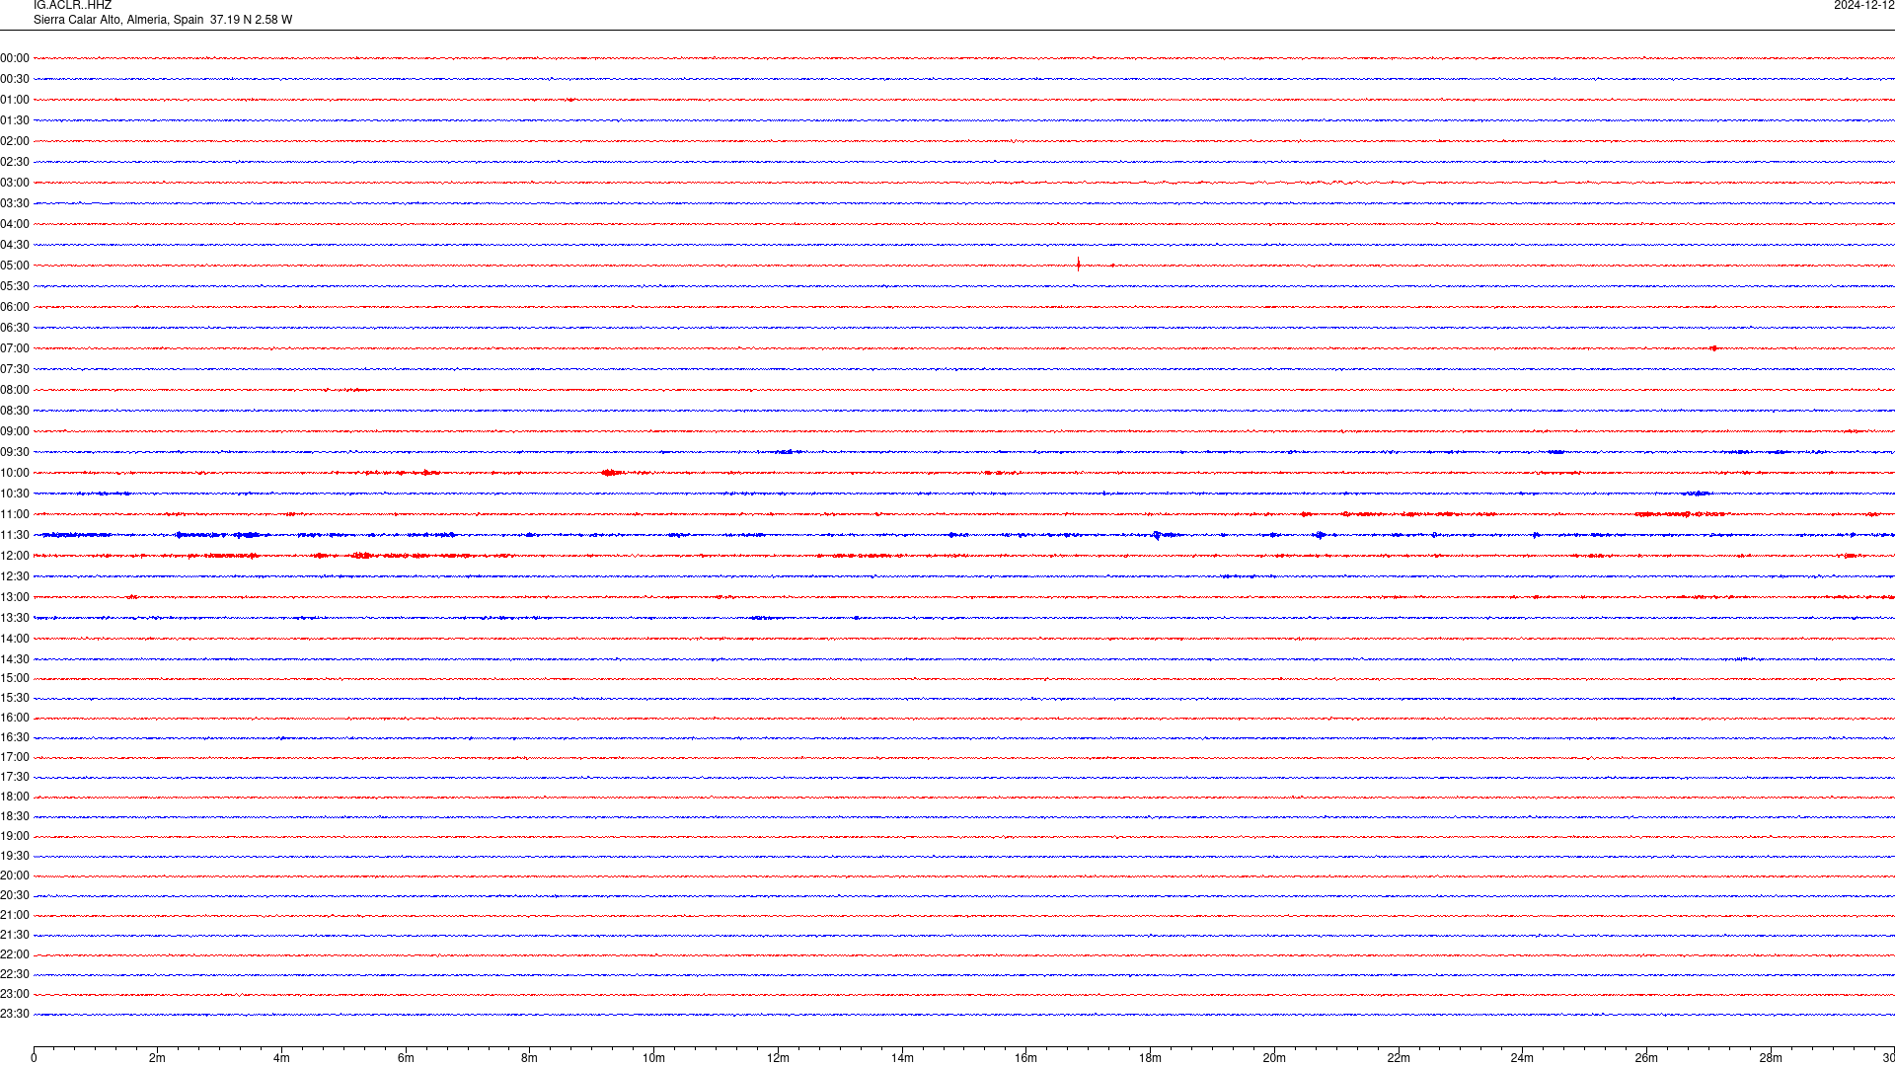Select the 22:30 time row label
Screen dimensions: 1895x1066
click(x=15, y=974)
